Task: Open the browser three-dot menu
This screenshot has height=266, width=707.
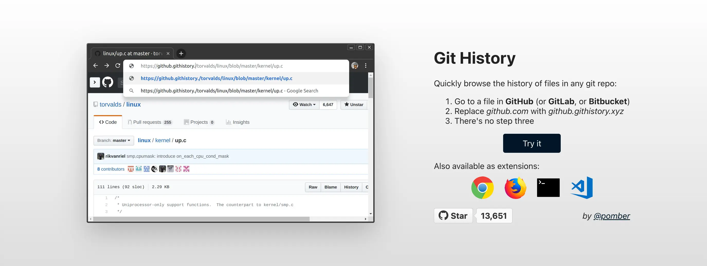Action: point(366,65)
